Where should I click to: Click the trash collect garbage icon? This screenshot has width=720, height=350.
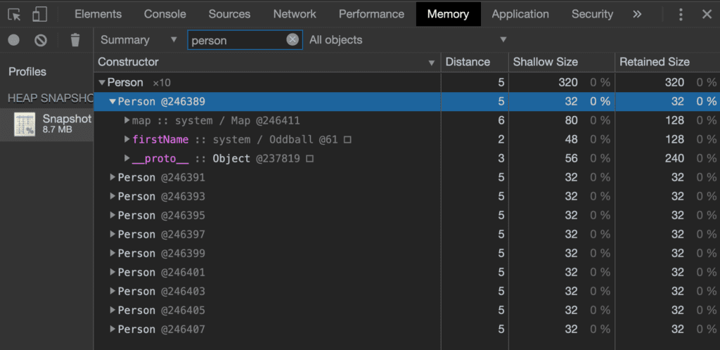pyautogui.click(x=75, y=40)
